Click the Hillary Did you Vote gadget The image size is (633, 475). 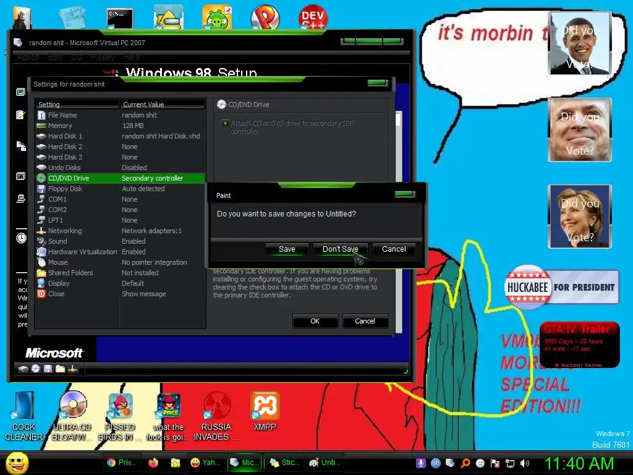pyautogui.click(x=580, y=216)
